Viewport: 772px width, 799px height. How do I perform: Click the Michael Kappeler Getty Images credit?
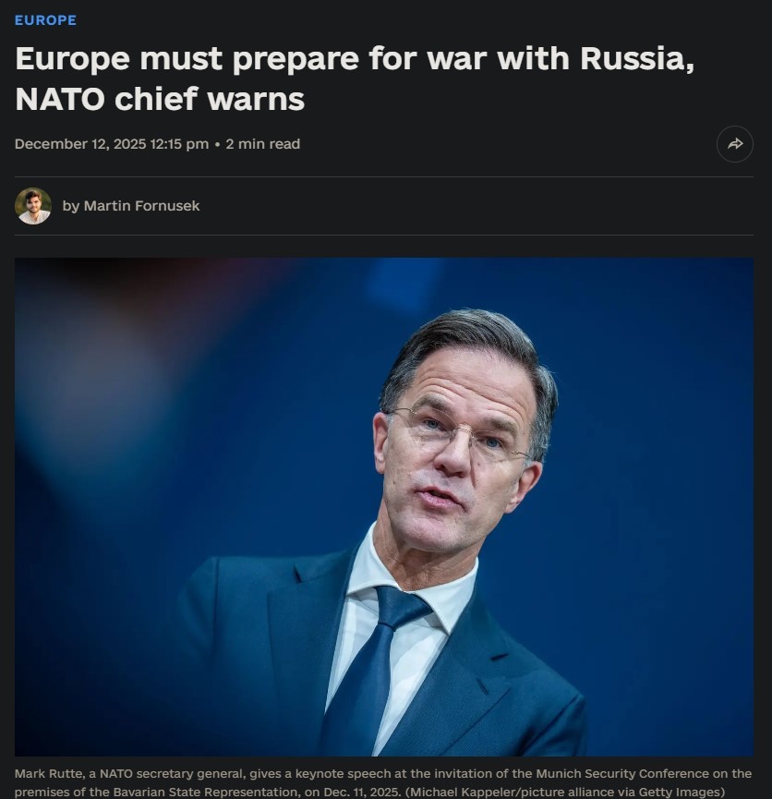565,792
